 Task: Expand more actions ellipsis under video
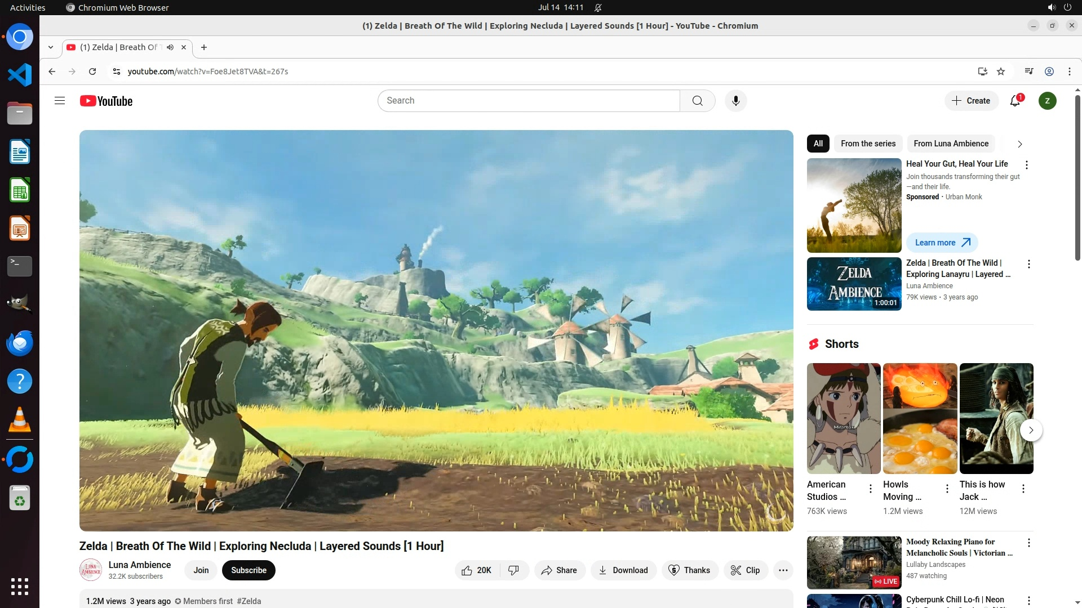click(x=783, y=570)
